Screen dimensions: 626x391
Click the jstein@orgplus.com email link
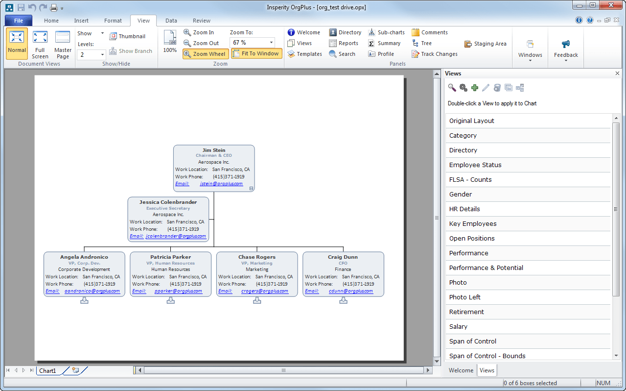point(221,184)
